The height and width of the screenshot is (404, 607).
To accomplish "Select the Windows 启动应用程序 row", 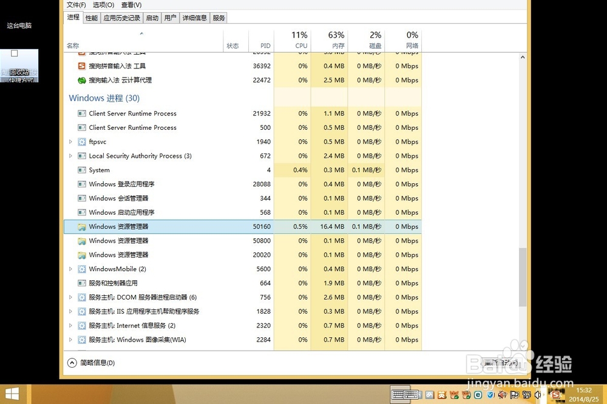I will (x=242, y=212).
